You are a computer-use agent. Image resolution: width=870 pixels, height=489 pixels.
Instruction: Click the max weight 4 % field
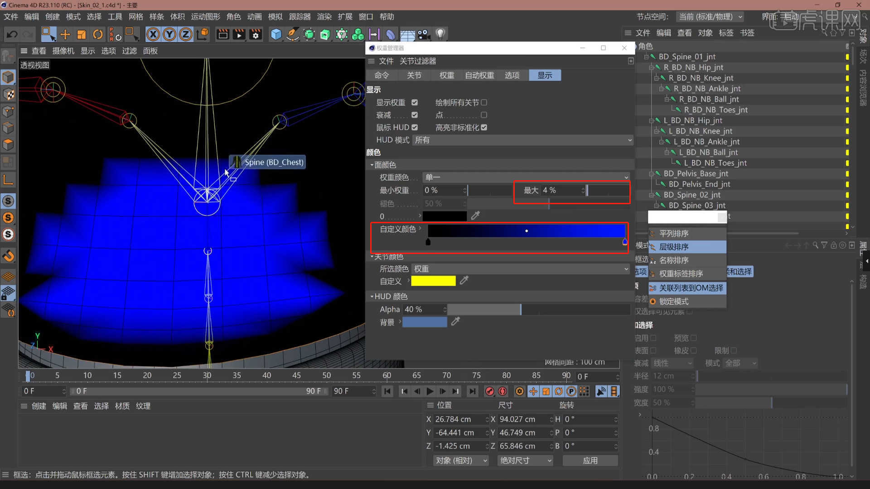click(x=562, y=191)
